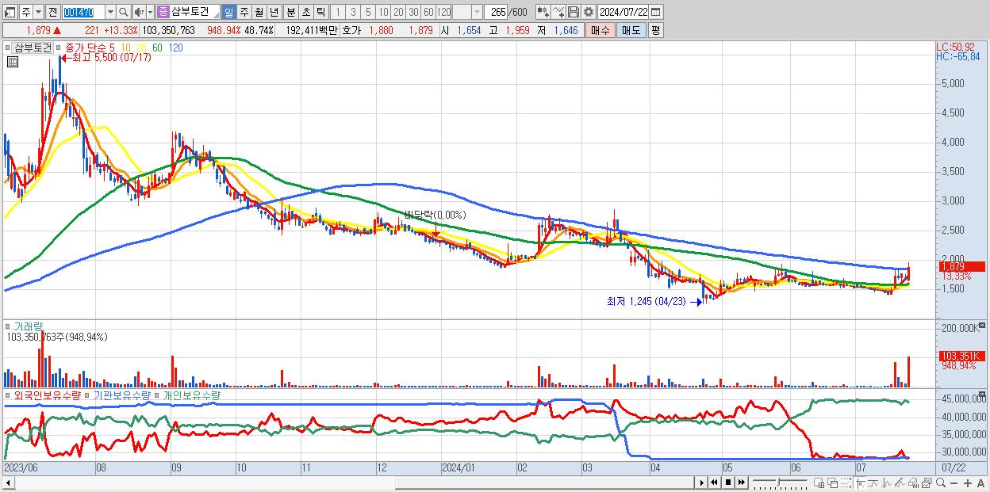Select the 10 interval button

click(x=383, y=13)
